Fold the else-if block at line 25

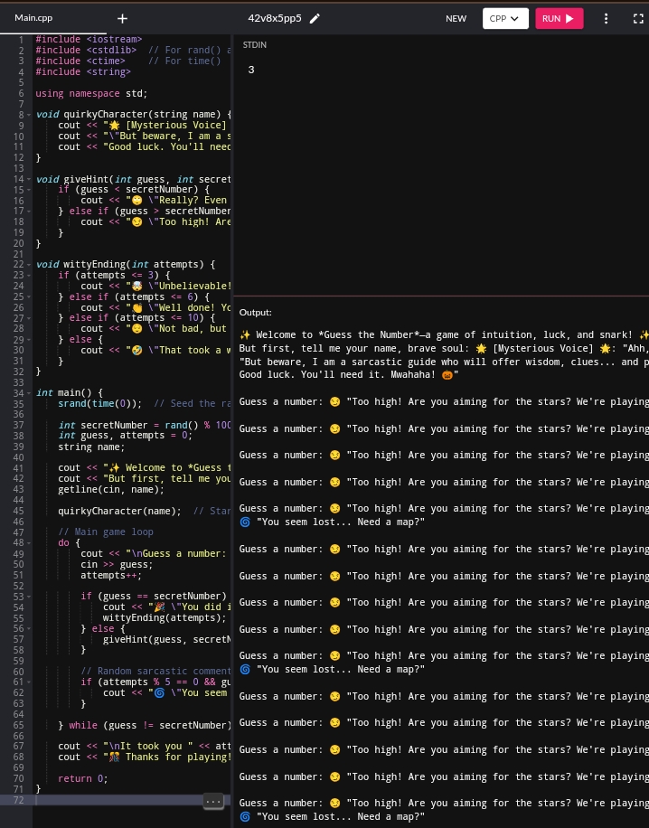pos(29,296)
